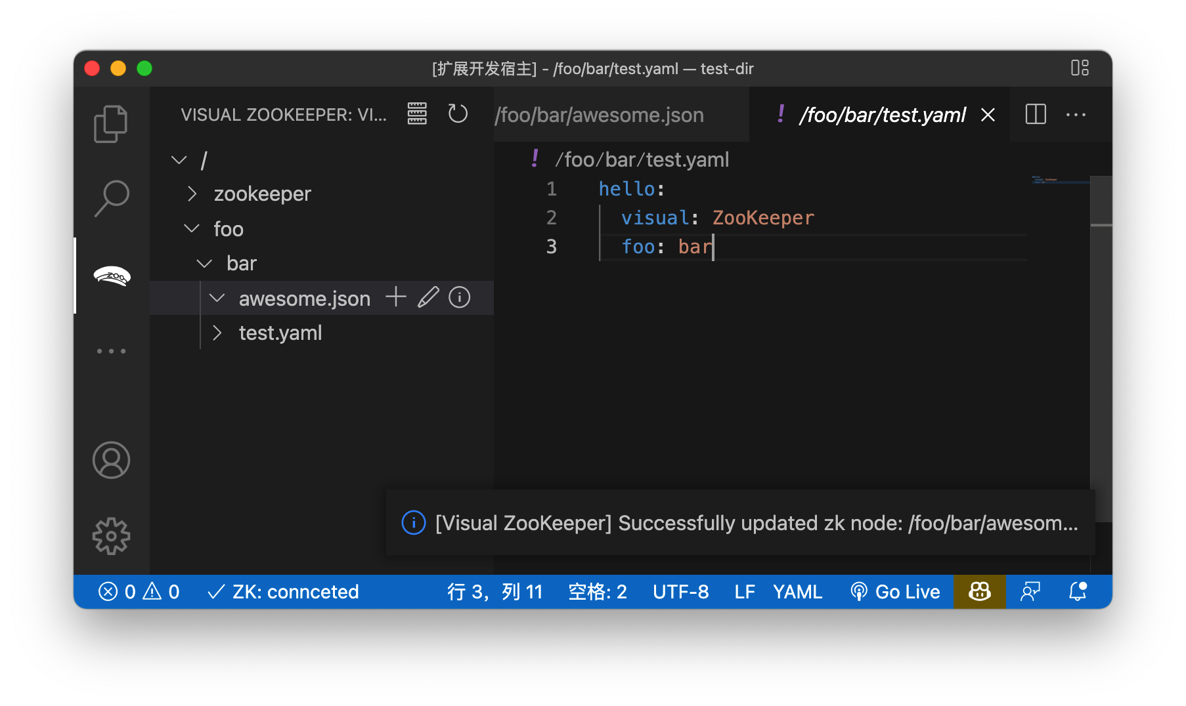Collapse the root / node
1186x706 pixels.
click(x=179, y=159)
